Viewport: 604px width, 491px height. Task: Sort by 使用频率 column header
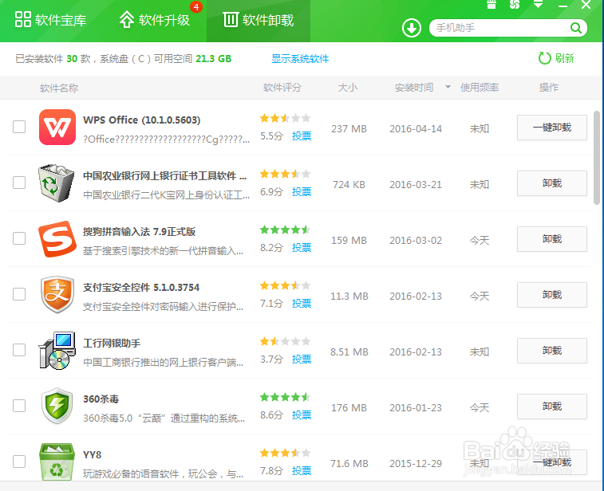pos(480,88)
